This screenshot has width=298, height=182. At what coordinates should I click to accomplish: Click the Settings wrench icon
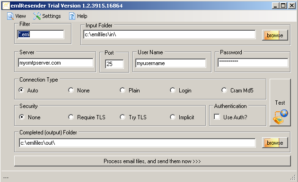[37, 16]
